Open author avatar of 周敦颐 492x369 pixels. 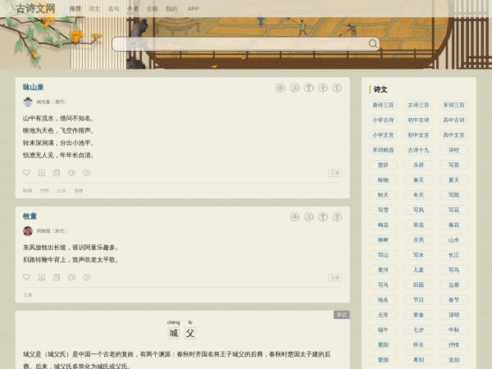[x=28, y=231]
